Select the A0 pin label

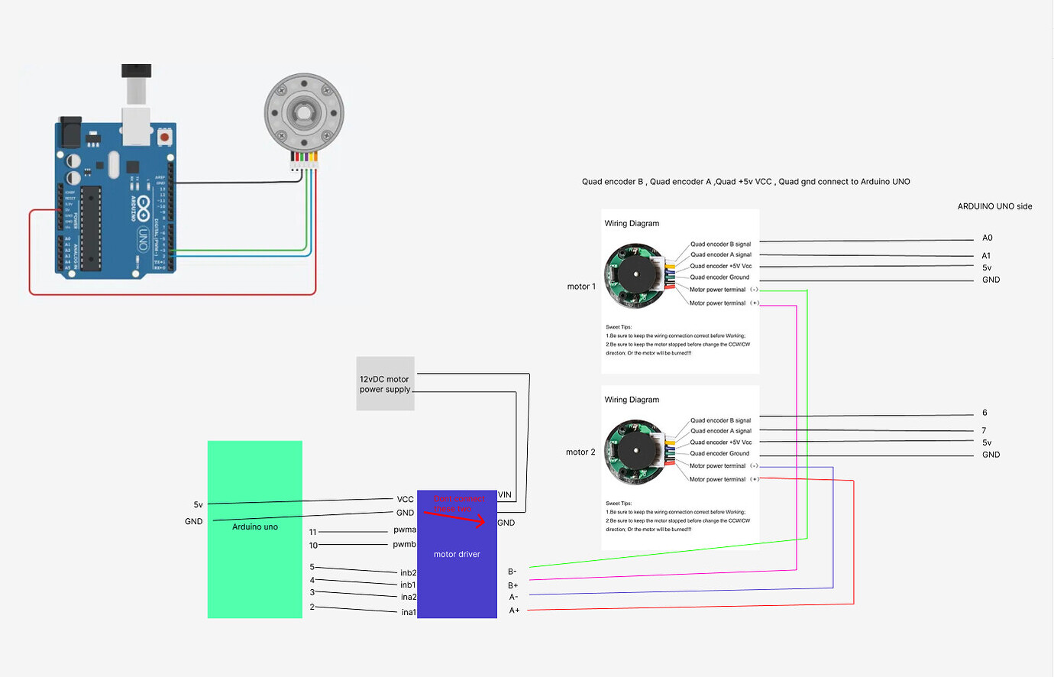[987, 238]
